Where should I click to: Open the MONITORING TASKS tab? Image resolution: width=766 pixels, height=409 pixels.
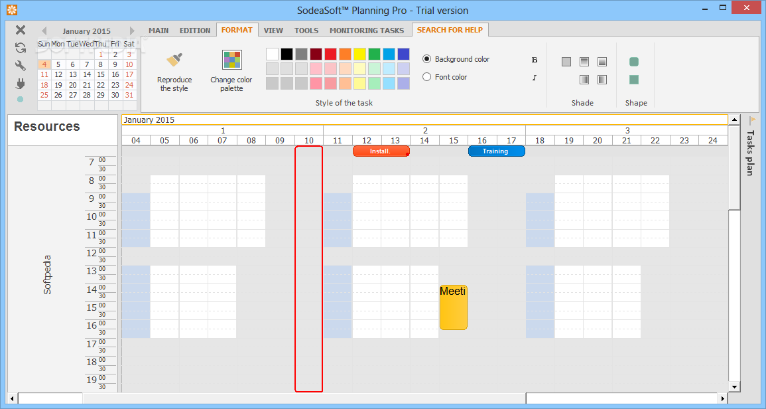[x=367, y=31]
